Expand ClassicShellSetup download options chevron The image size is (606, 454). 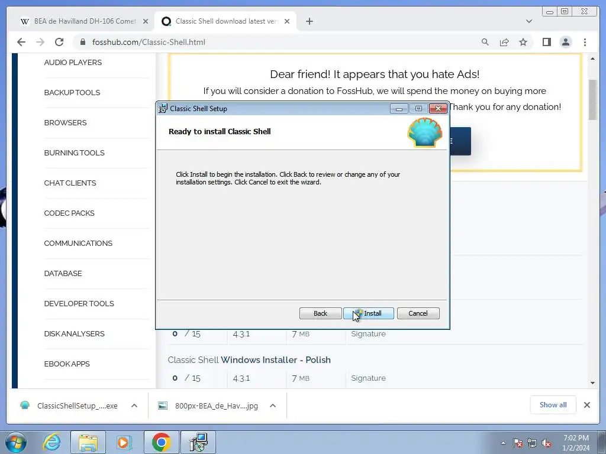point(134,406)
